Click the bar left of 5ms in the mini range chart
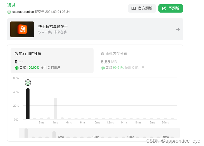 [x=54, y=135]
